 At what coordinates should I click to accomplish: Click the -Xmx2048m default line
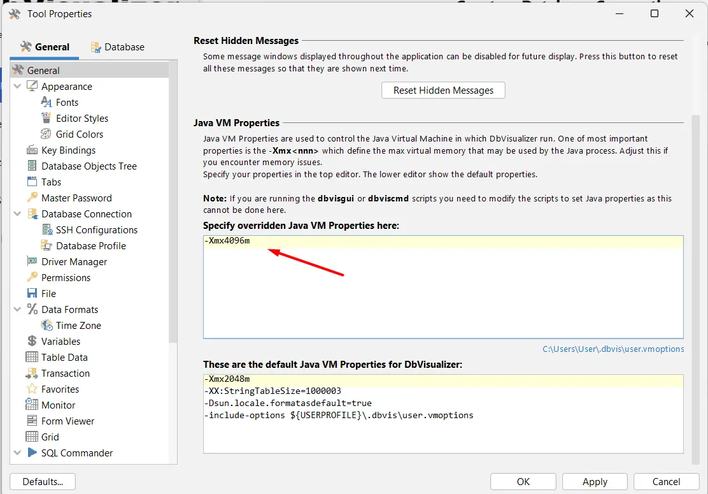coord(227,379)
